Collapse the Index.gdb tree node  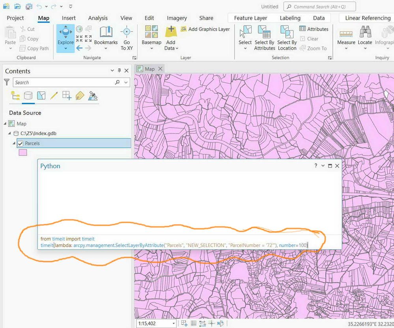click(9, 133)
